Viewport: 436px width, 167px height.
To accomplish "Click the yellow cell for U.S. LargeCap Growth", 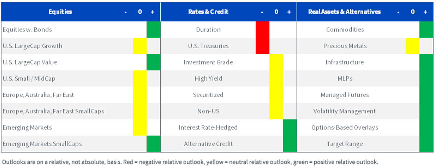I will 140,46.
